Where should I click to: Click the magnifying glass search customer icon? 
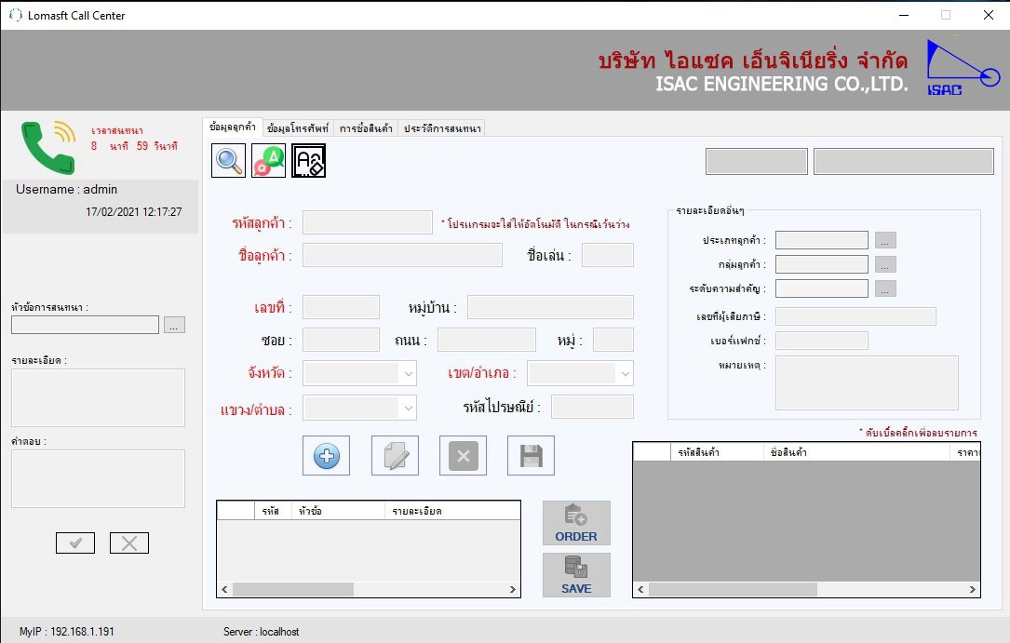pyautogui.click(x=229, y=161)
